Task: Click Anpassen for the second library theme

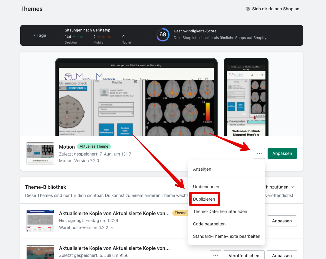Action: 282,255
